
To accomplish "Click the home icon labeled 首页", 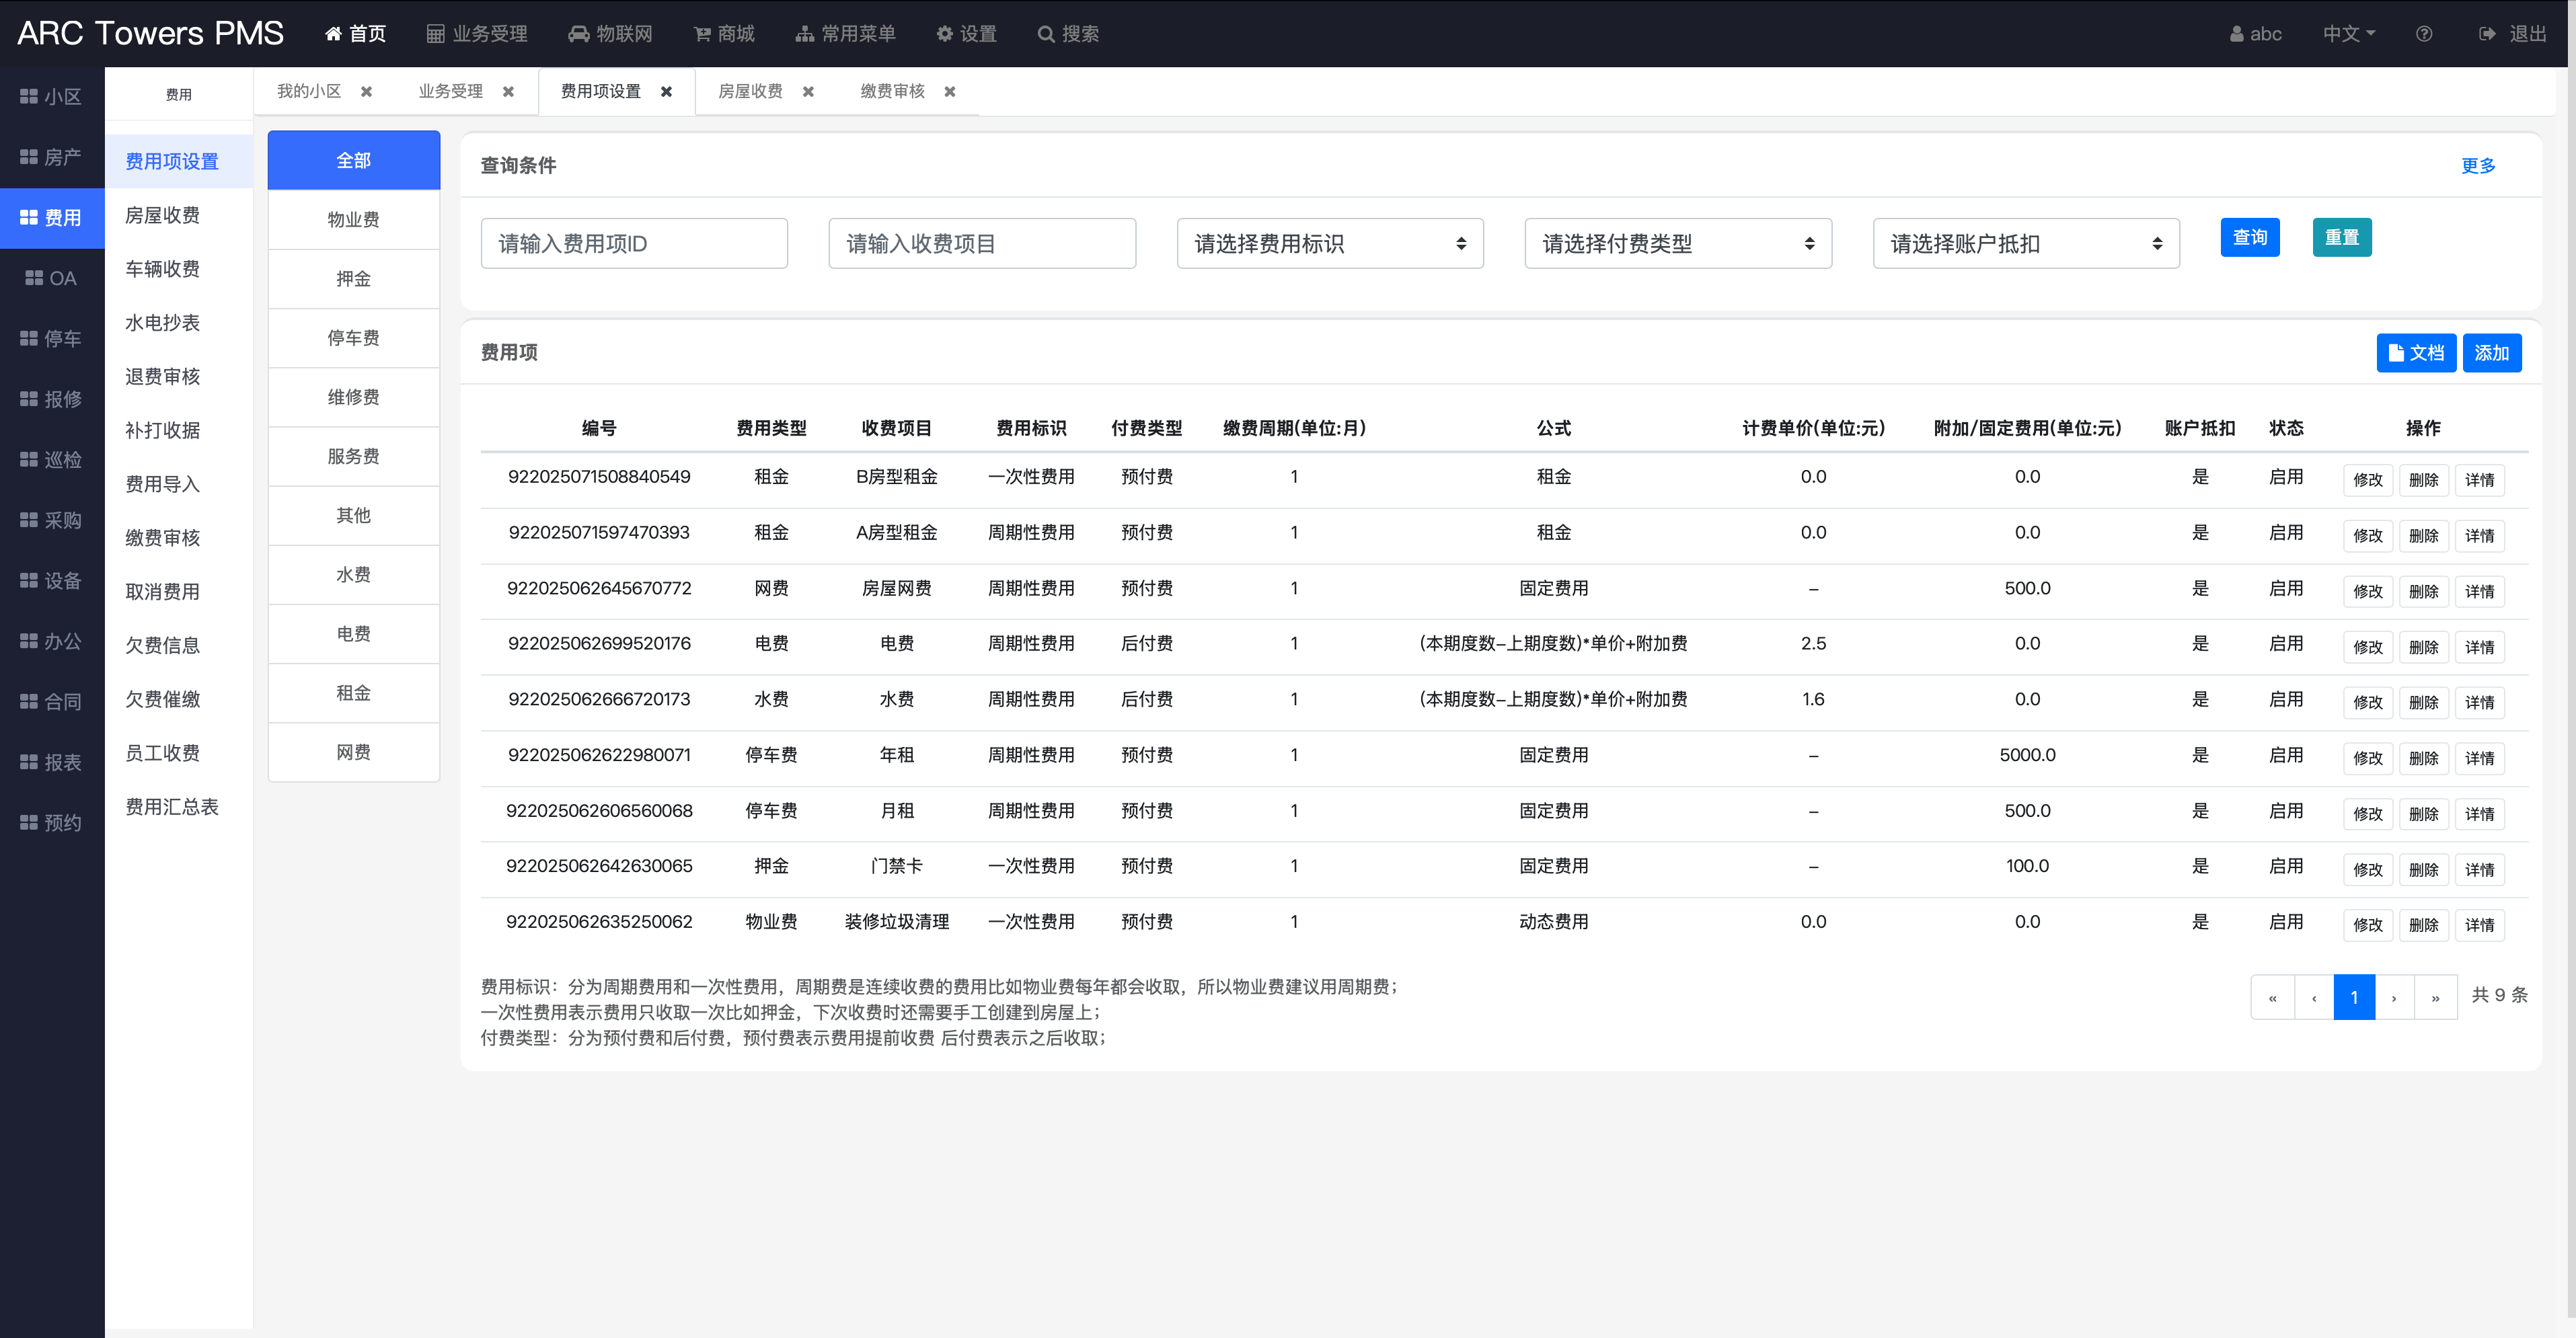I will pyautogui.click(x=333, y=34).
